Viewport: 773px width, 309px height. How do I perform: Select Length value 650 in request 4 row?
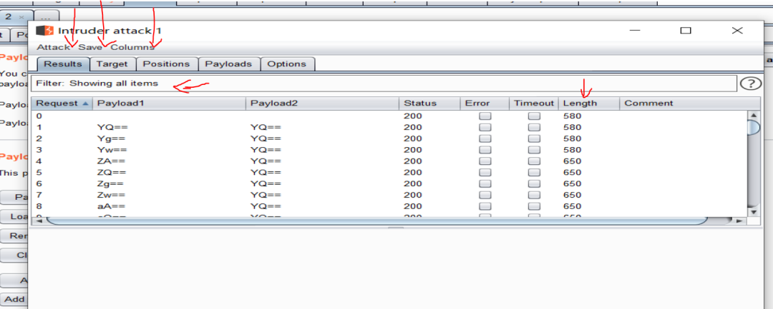coord(573,161)
